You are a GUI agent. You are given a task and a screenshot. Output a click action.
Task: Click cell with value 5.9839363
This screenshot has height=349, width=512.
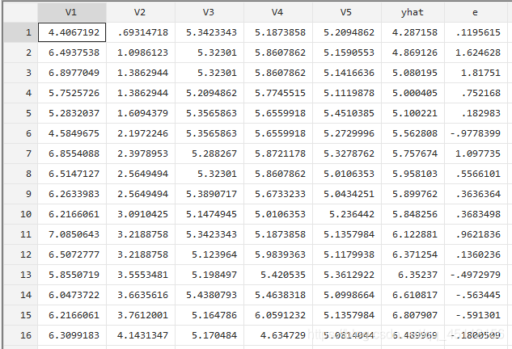(x=278, y=254)
